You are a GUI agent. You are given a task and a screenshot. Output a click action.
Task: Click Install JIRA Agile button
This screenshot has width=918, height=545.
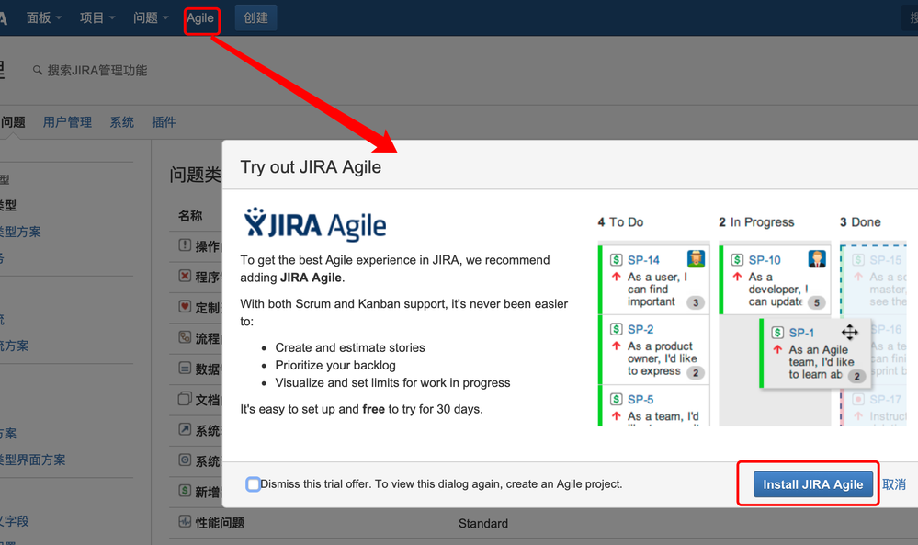812,484
